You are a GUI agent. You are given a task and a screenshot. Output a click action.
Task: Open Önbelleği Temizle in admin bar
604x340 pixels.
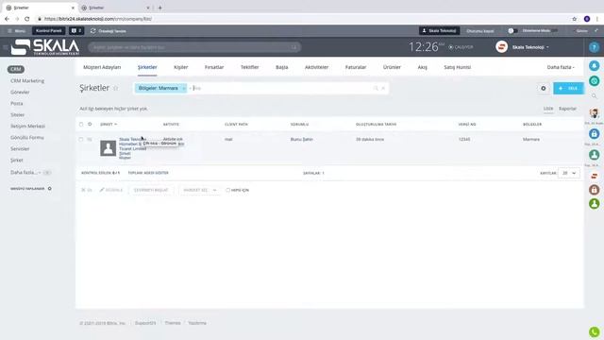pyautogui.click(x=109, y=31)
